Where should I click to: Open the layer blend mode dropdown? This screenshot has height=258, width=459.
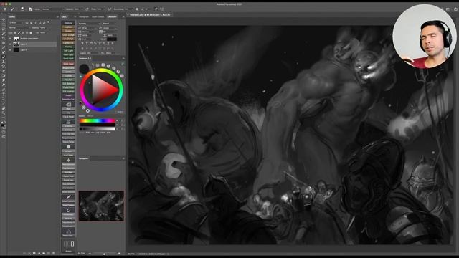[x=19, y=28]
